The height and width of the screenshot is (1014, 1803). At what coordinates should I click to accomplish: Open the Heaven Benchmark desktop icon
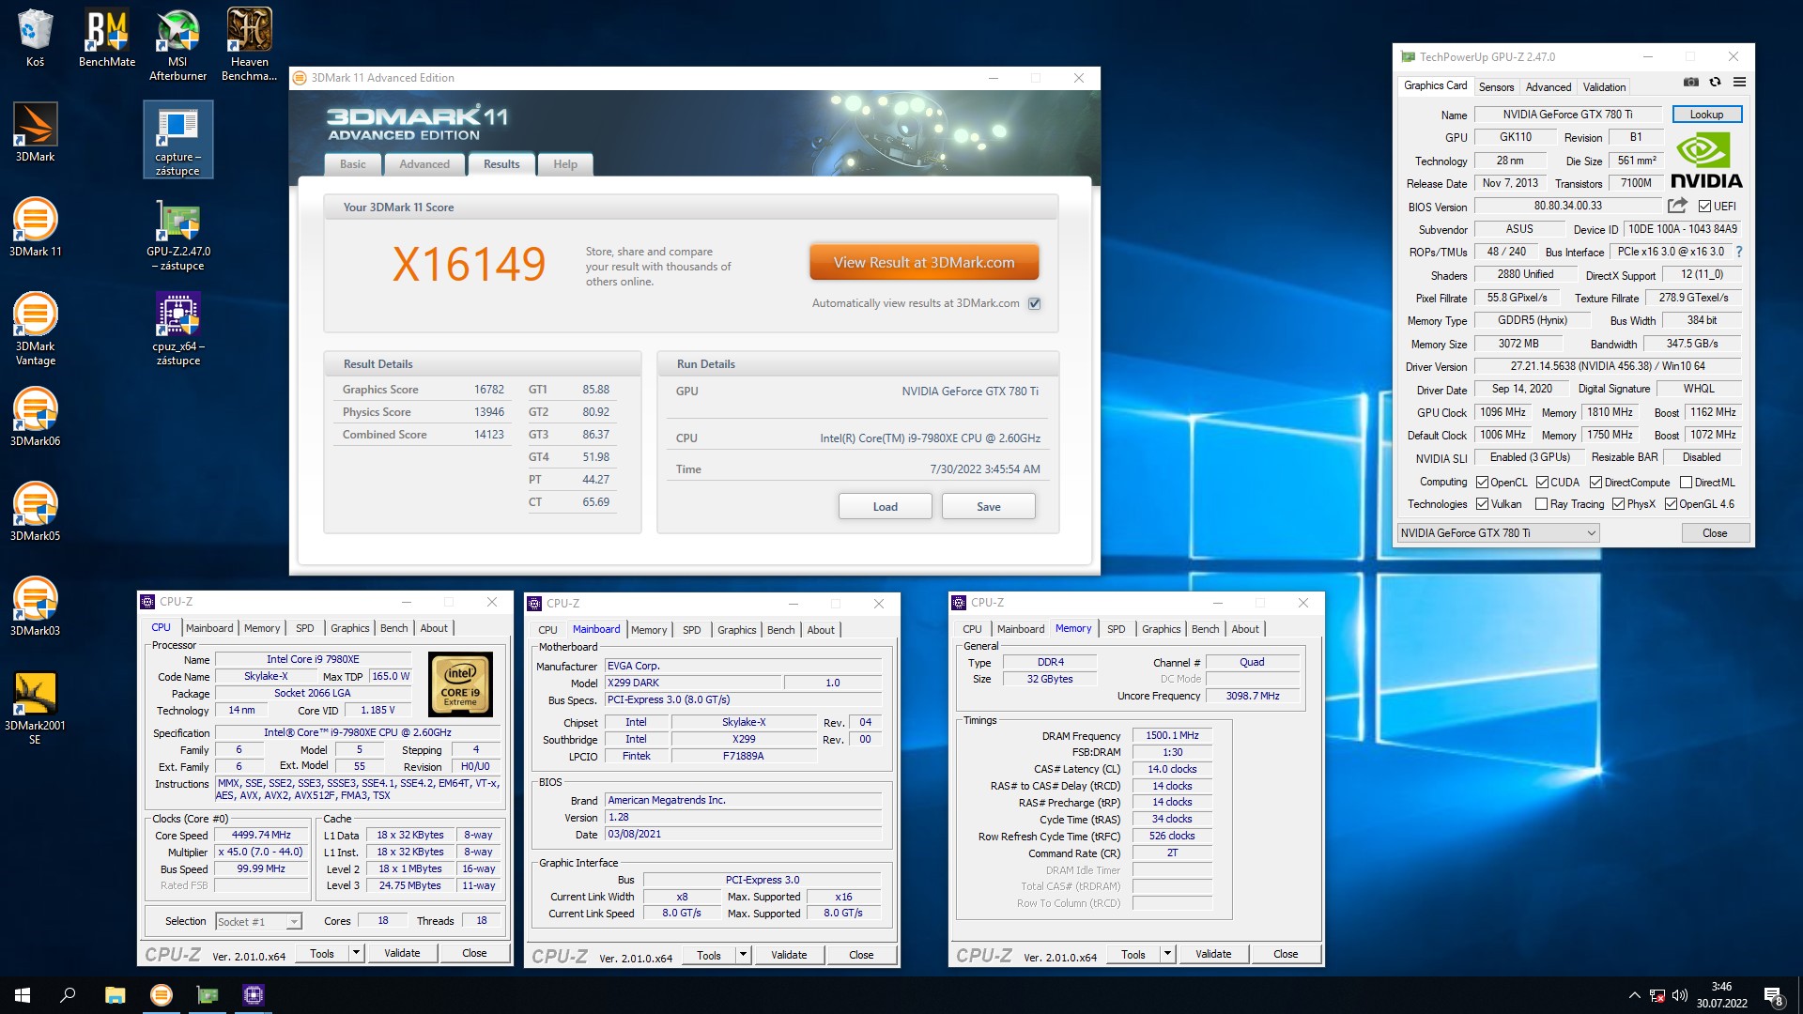coord(249,44)
